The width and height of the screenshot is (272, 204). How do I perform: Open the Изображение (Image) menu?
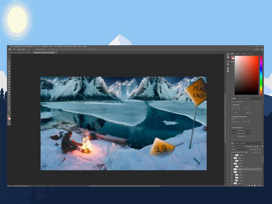tap(28, 47)
